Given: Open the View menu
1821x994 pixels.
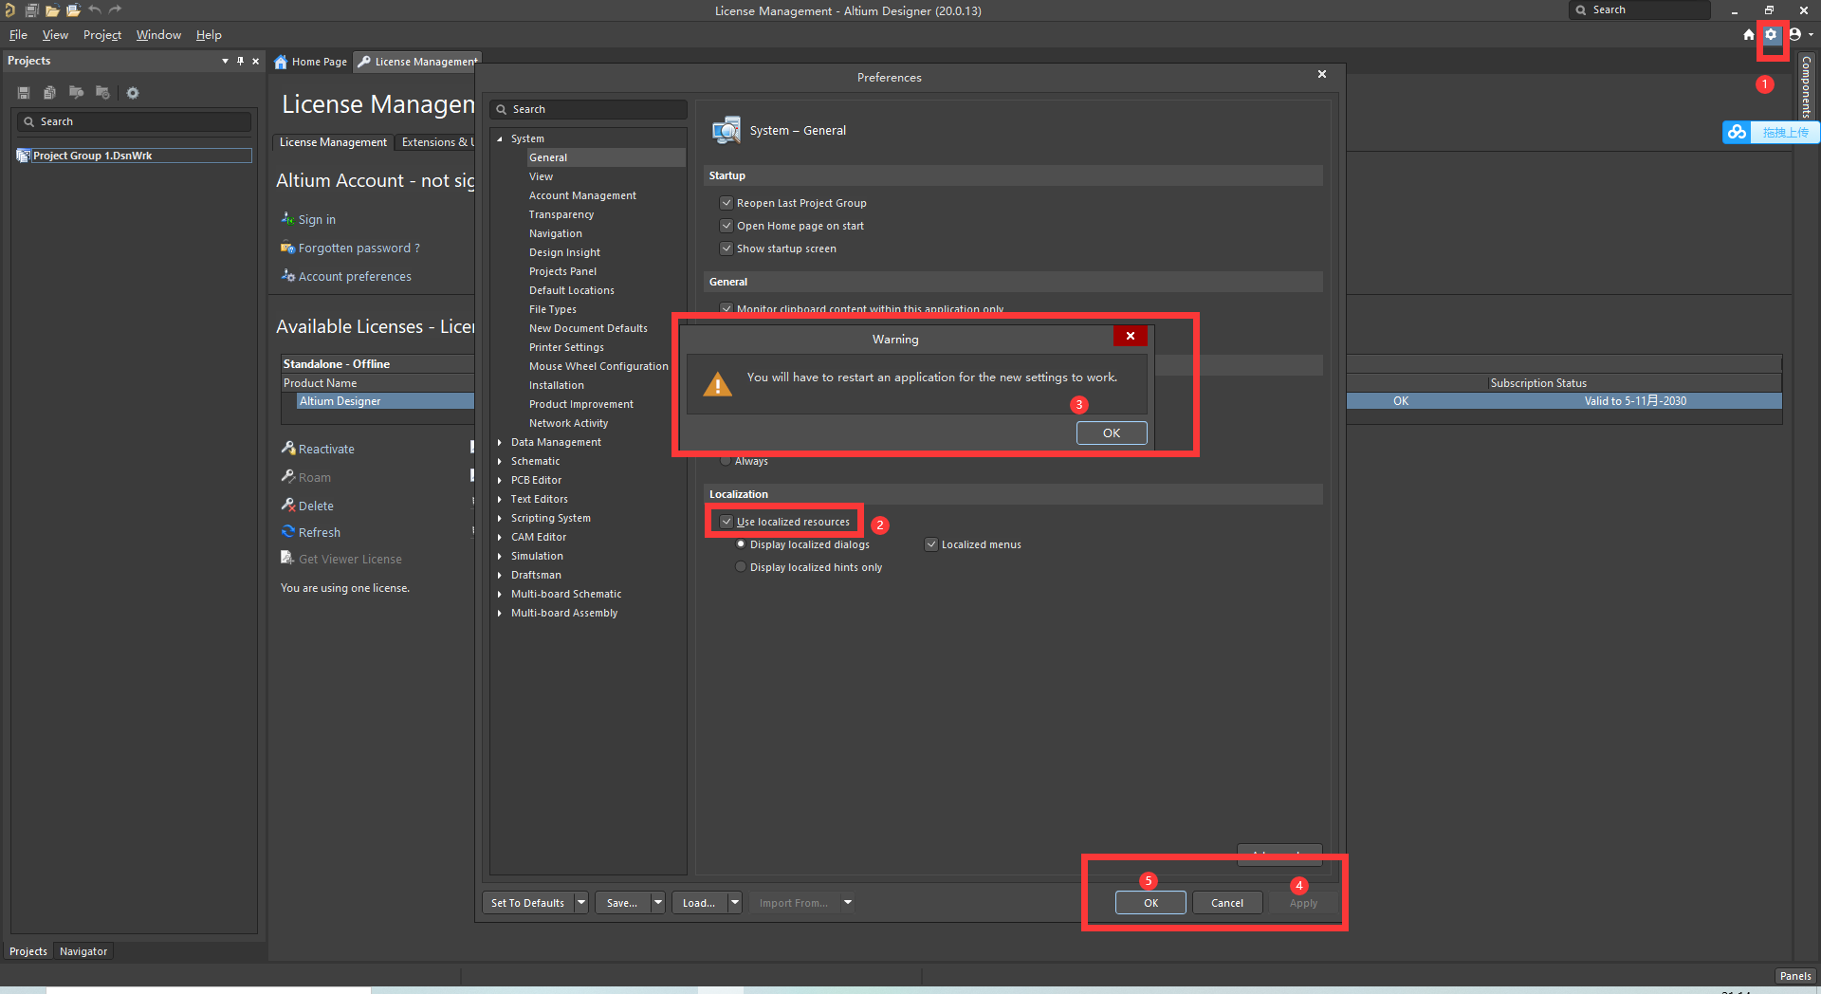Looking at the screenshot, I should pyautogui.click(x=55, y=35).
